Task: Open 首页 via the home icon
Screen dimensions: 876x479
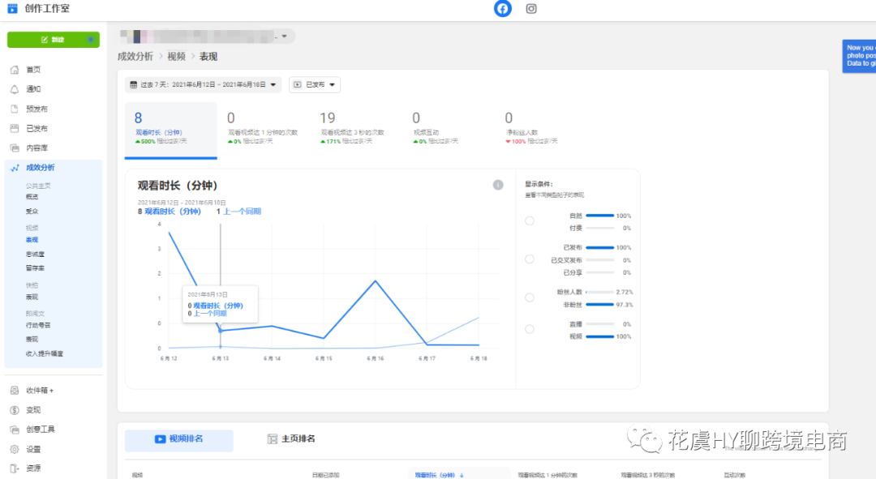Action: 15,70
